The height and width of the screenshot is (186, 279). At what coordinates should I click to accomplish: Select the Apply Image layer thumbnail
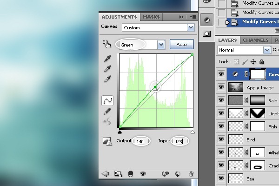click(x=236, y=87)
